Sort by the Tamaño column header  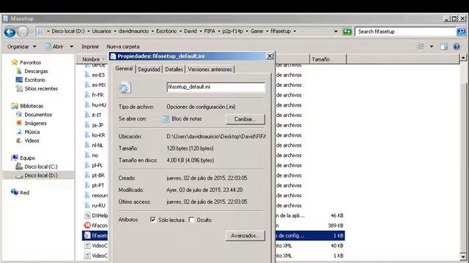click(328, 59)
